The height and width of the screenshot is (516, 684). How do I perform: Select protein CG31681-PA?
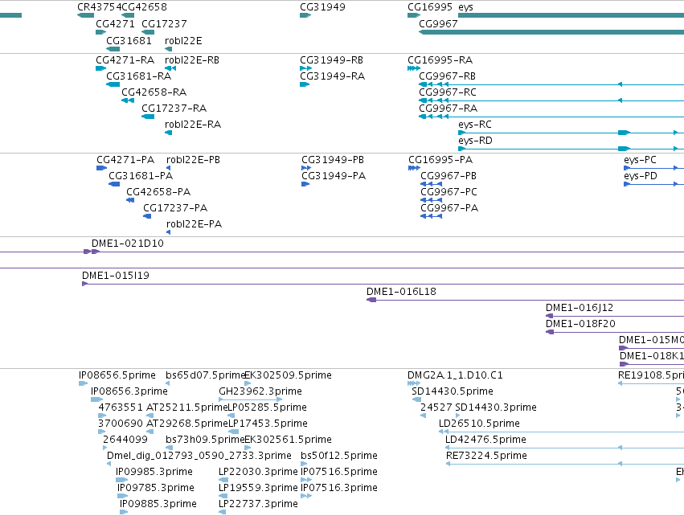[141, 176]
